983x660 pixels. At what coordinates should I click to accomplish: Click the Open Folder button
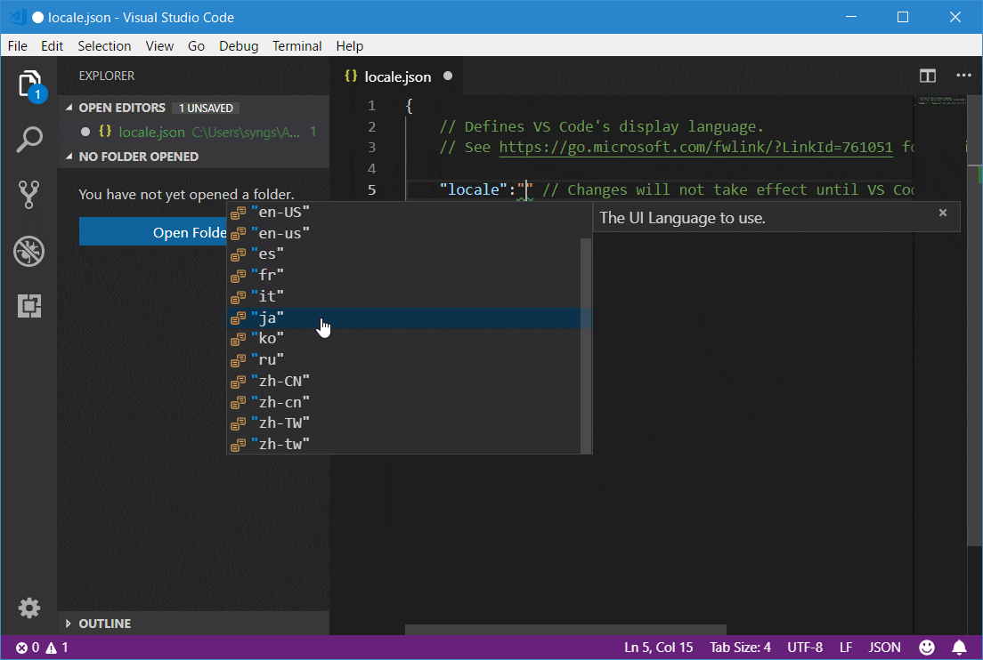click(x=152, y=232)
